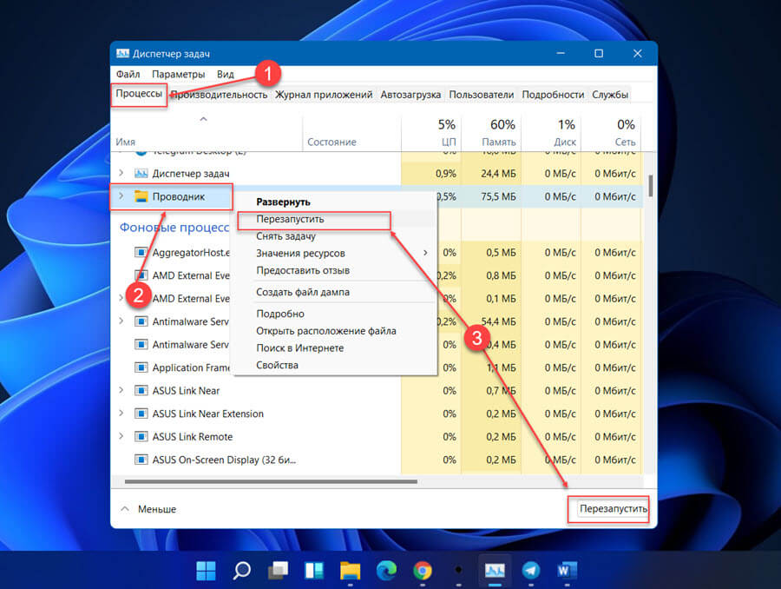The image size is (781, 589).
Task: Open the Параметры menu
Action: [x=178, y=75]
